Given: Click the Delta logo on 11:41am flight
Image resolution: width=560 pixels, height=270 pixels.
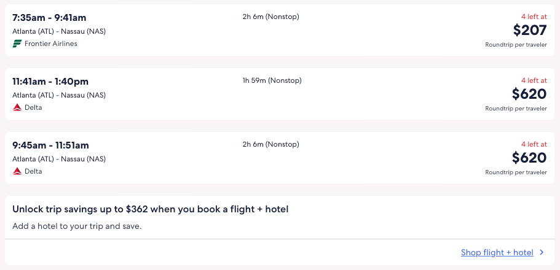Looking at the screenshot, I should pos(17,107).
